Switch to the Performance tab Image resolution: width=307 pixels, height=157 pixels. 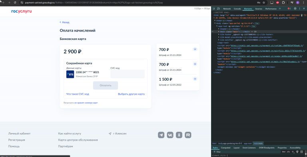(x=271, y=9)
